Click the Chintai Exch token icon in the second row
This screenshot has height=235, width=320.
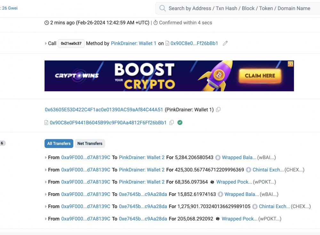click(x=248, y=170)
